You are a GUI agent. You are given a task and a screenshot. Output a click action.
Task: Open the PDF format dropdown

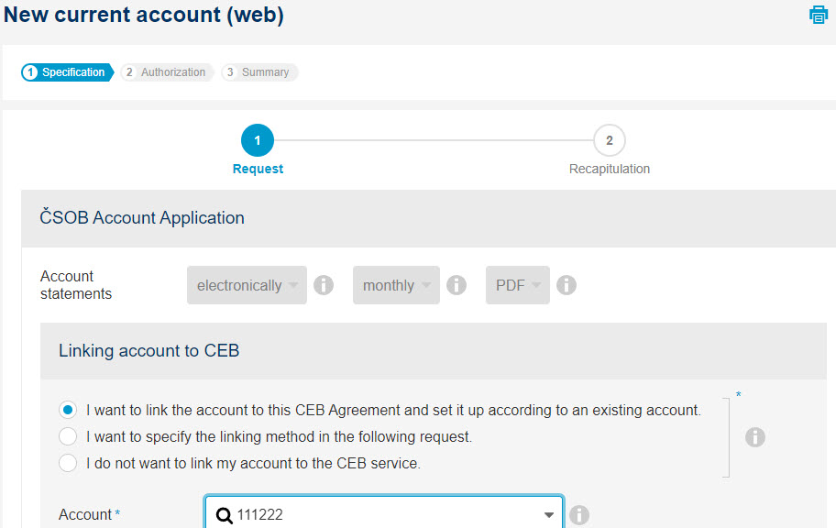[x=518, y=285]
